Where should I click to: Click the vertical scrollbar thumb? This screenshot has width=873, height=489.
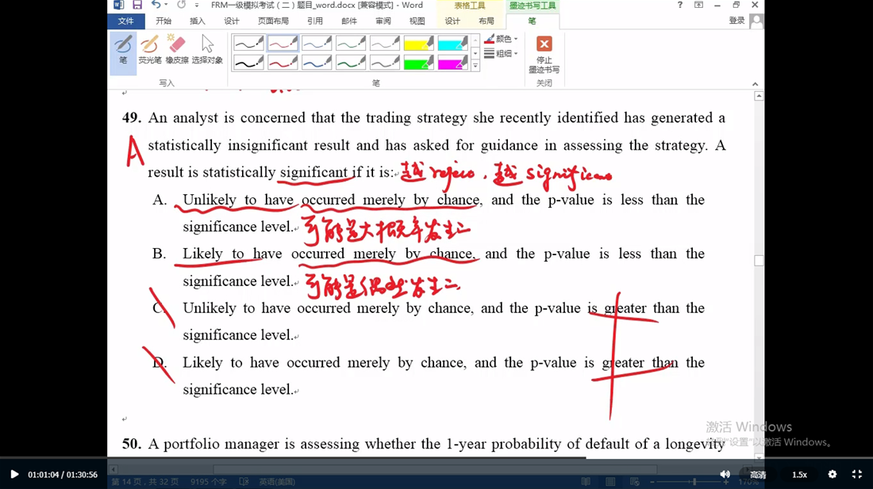758,261
